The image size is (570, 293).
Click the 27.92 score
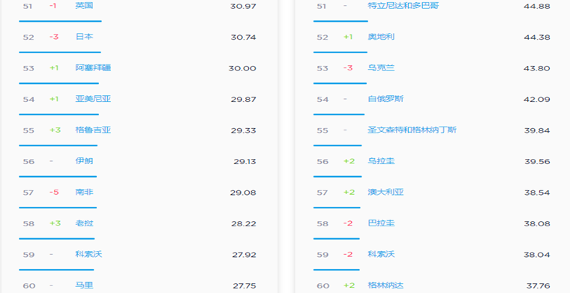click(244, 255)
